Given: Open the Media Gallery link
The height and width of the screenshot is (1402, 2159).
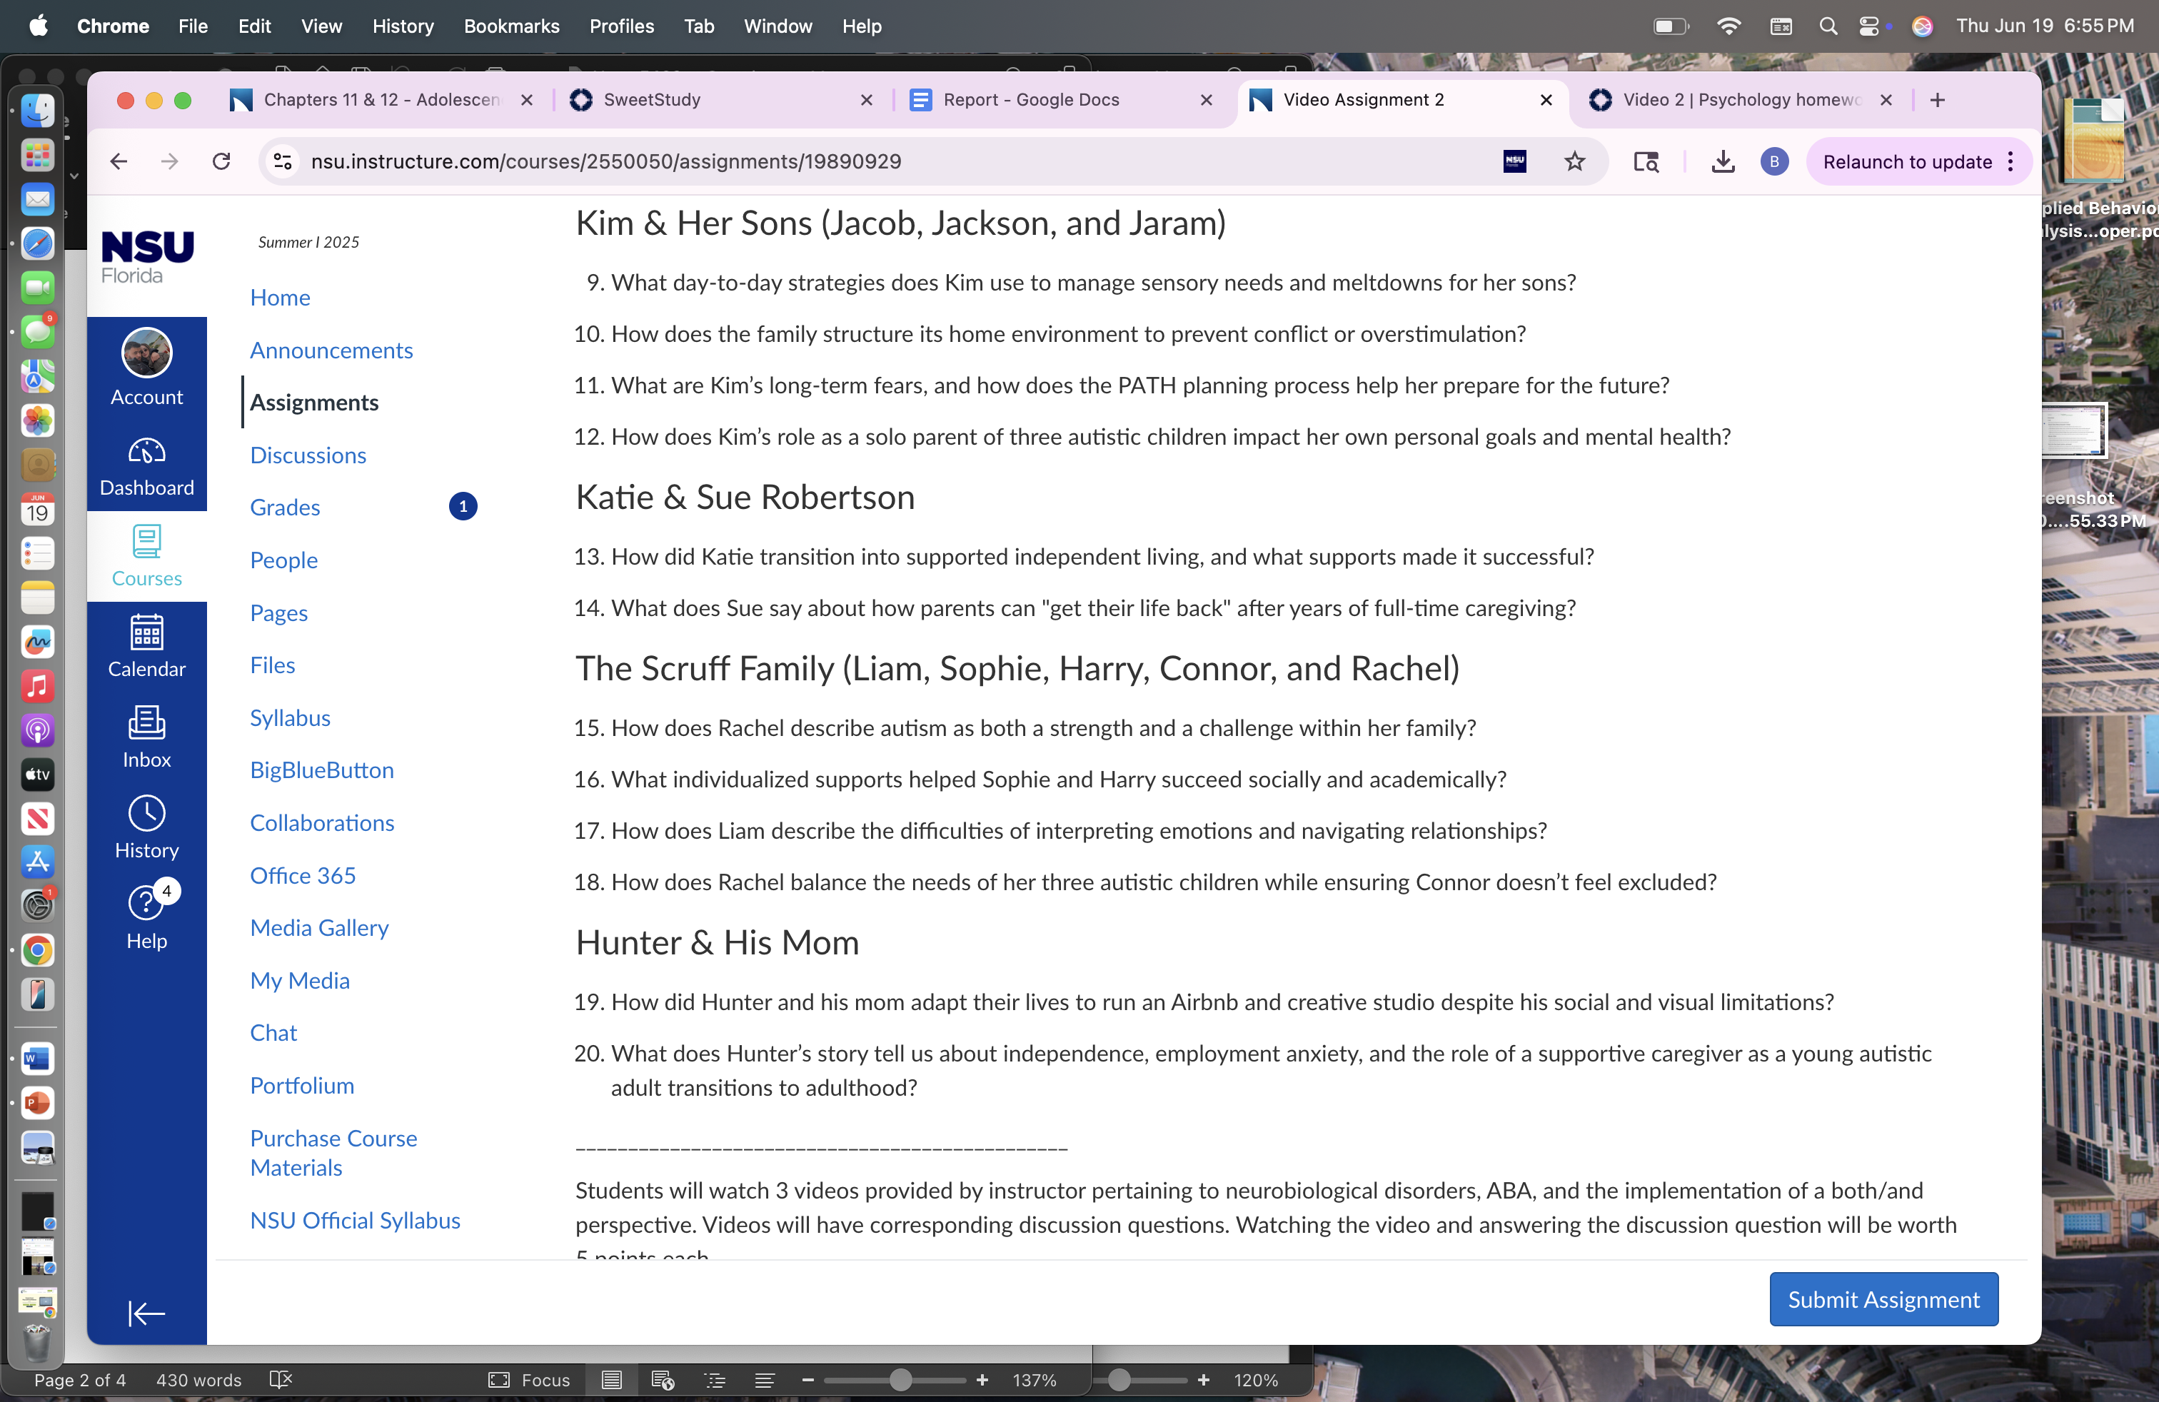Looking at the screenshot, I should click(319, 928).
